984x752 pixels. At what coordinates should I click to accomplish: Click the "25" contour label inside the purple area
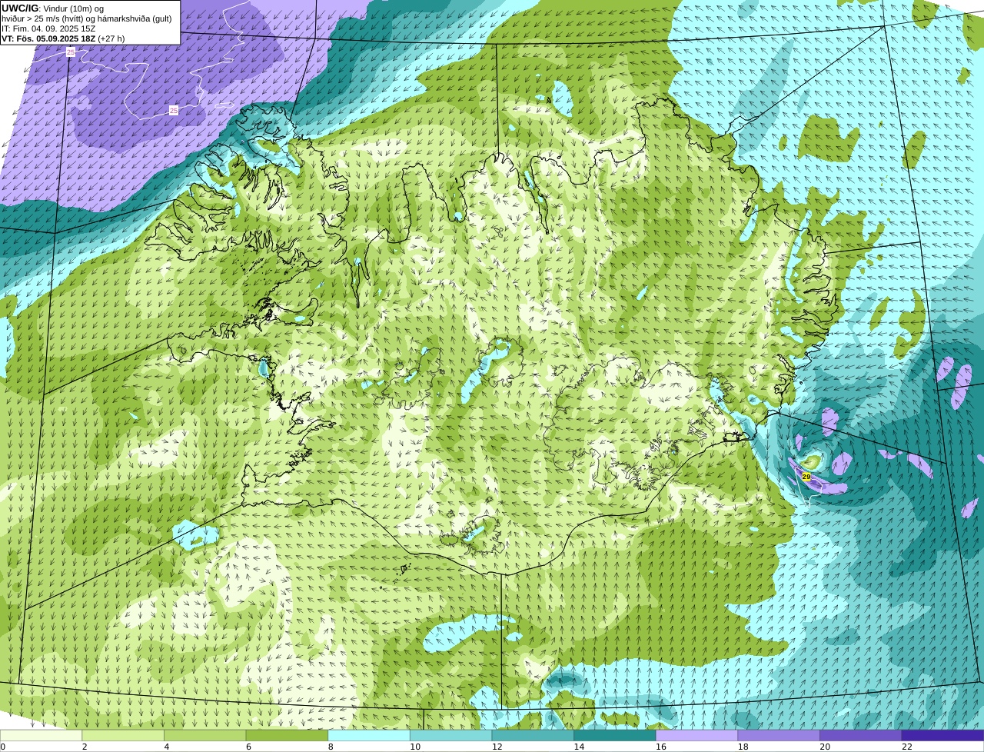[x=174, y=111]
